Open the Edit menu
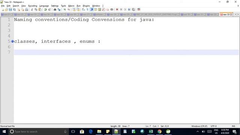 coord(9,6)
